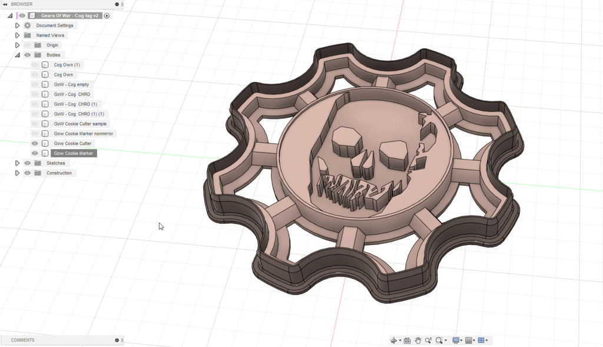Select the Pan tool

[x=417, y=340]
